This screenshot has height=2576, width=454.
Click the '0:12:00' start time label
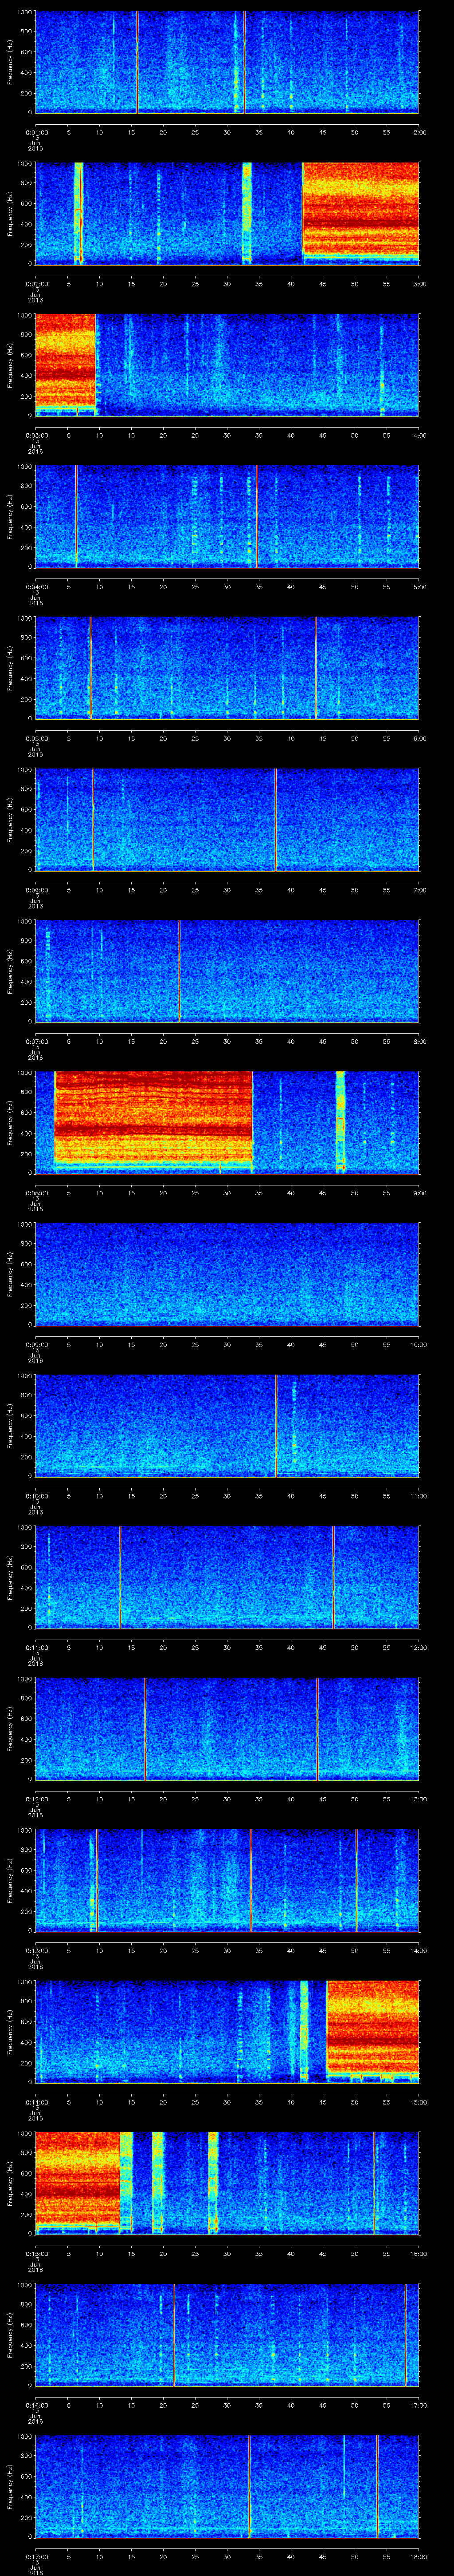click(36, 1799)
